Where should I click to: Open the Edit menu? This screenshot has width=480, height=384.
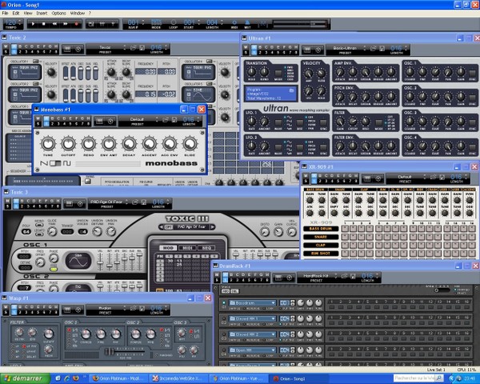point(16,13)
